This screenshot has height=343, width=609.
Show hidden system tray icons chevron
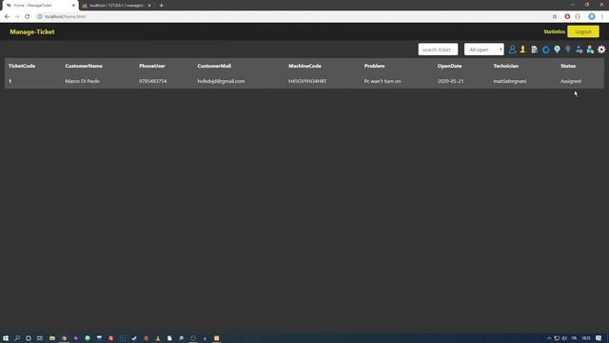tap(549, 338)
